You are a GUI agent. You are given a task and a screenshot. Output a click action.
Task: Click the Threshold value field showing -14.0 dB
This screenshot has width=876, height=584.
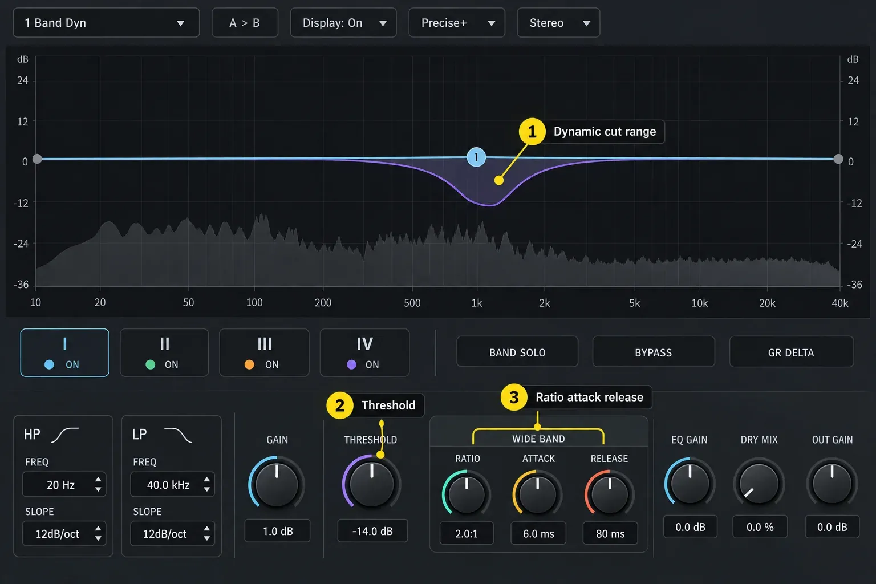[372, 531]
